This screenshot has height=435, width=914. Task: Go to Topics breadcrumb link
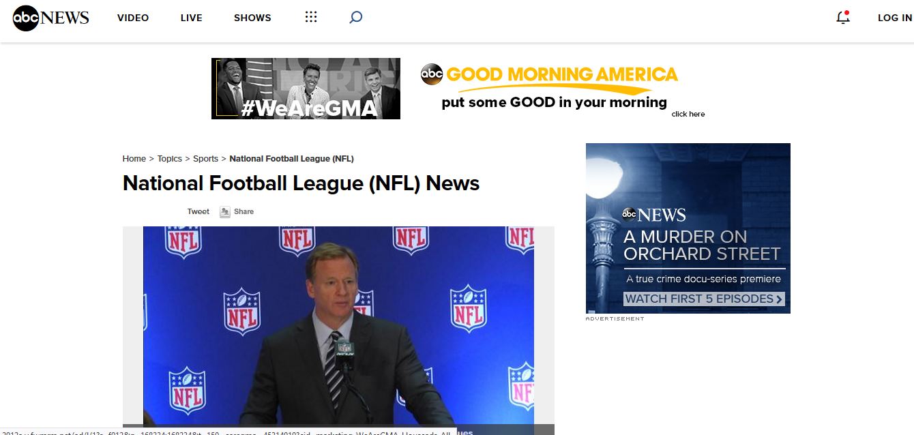point(170,159)
